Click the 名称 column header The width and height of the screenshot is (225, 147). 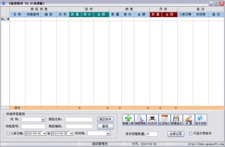pos(18,15)
